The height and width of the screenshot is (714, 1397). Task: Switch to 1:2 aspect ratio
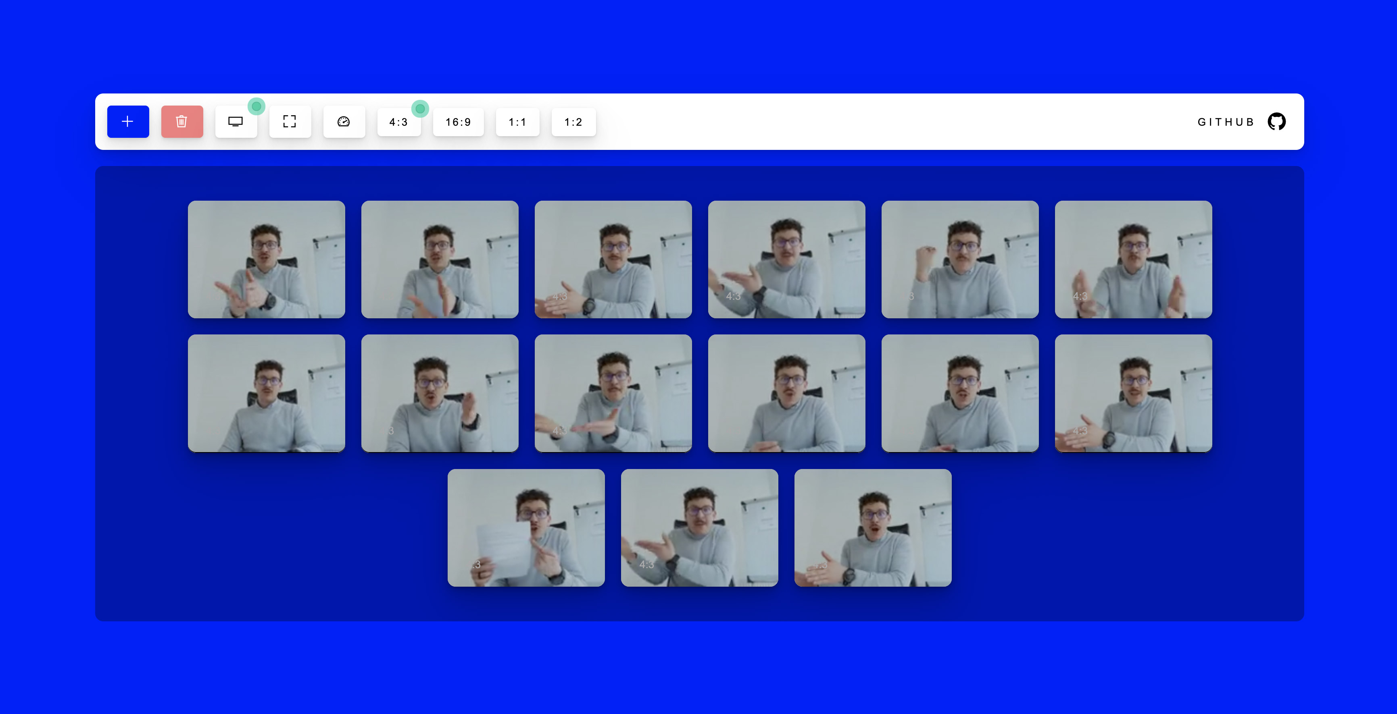[x=573, y=122]
